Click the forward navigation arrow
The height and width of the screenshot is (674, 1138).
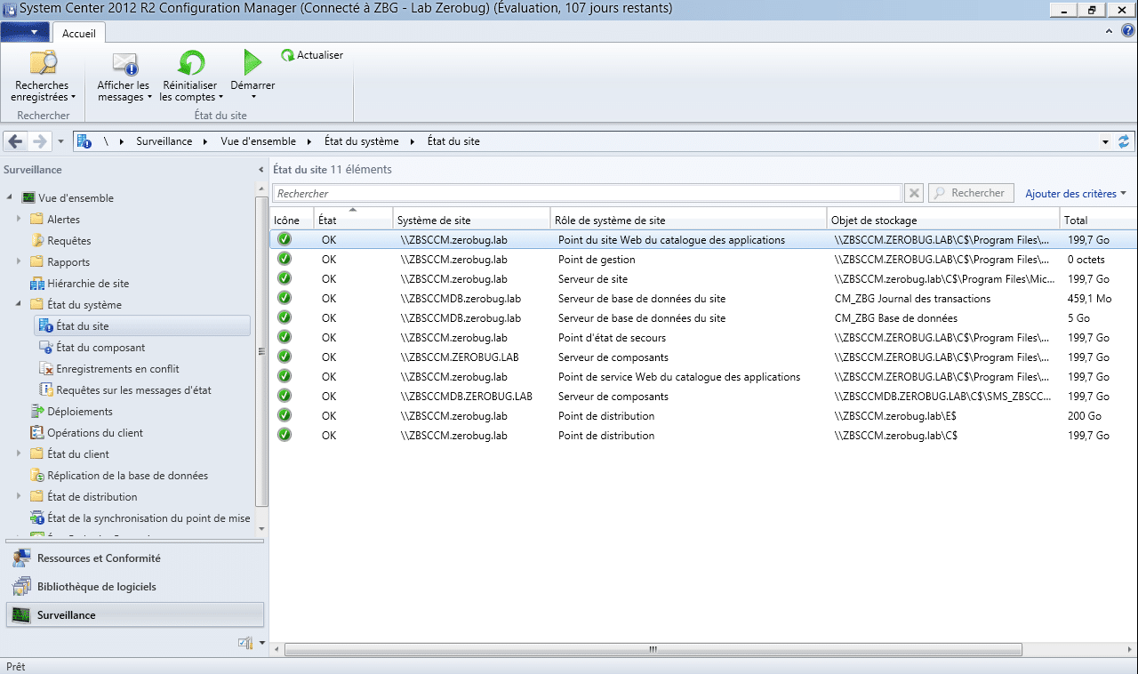pos(39,141)
